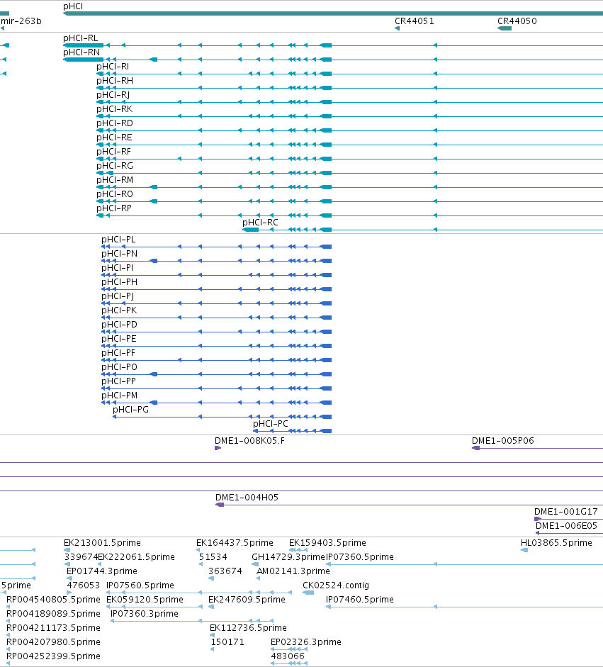
Task: Select protein pHCl-PI label
Action: 118,267
